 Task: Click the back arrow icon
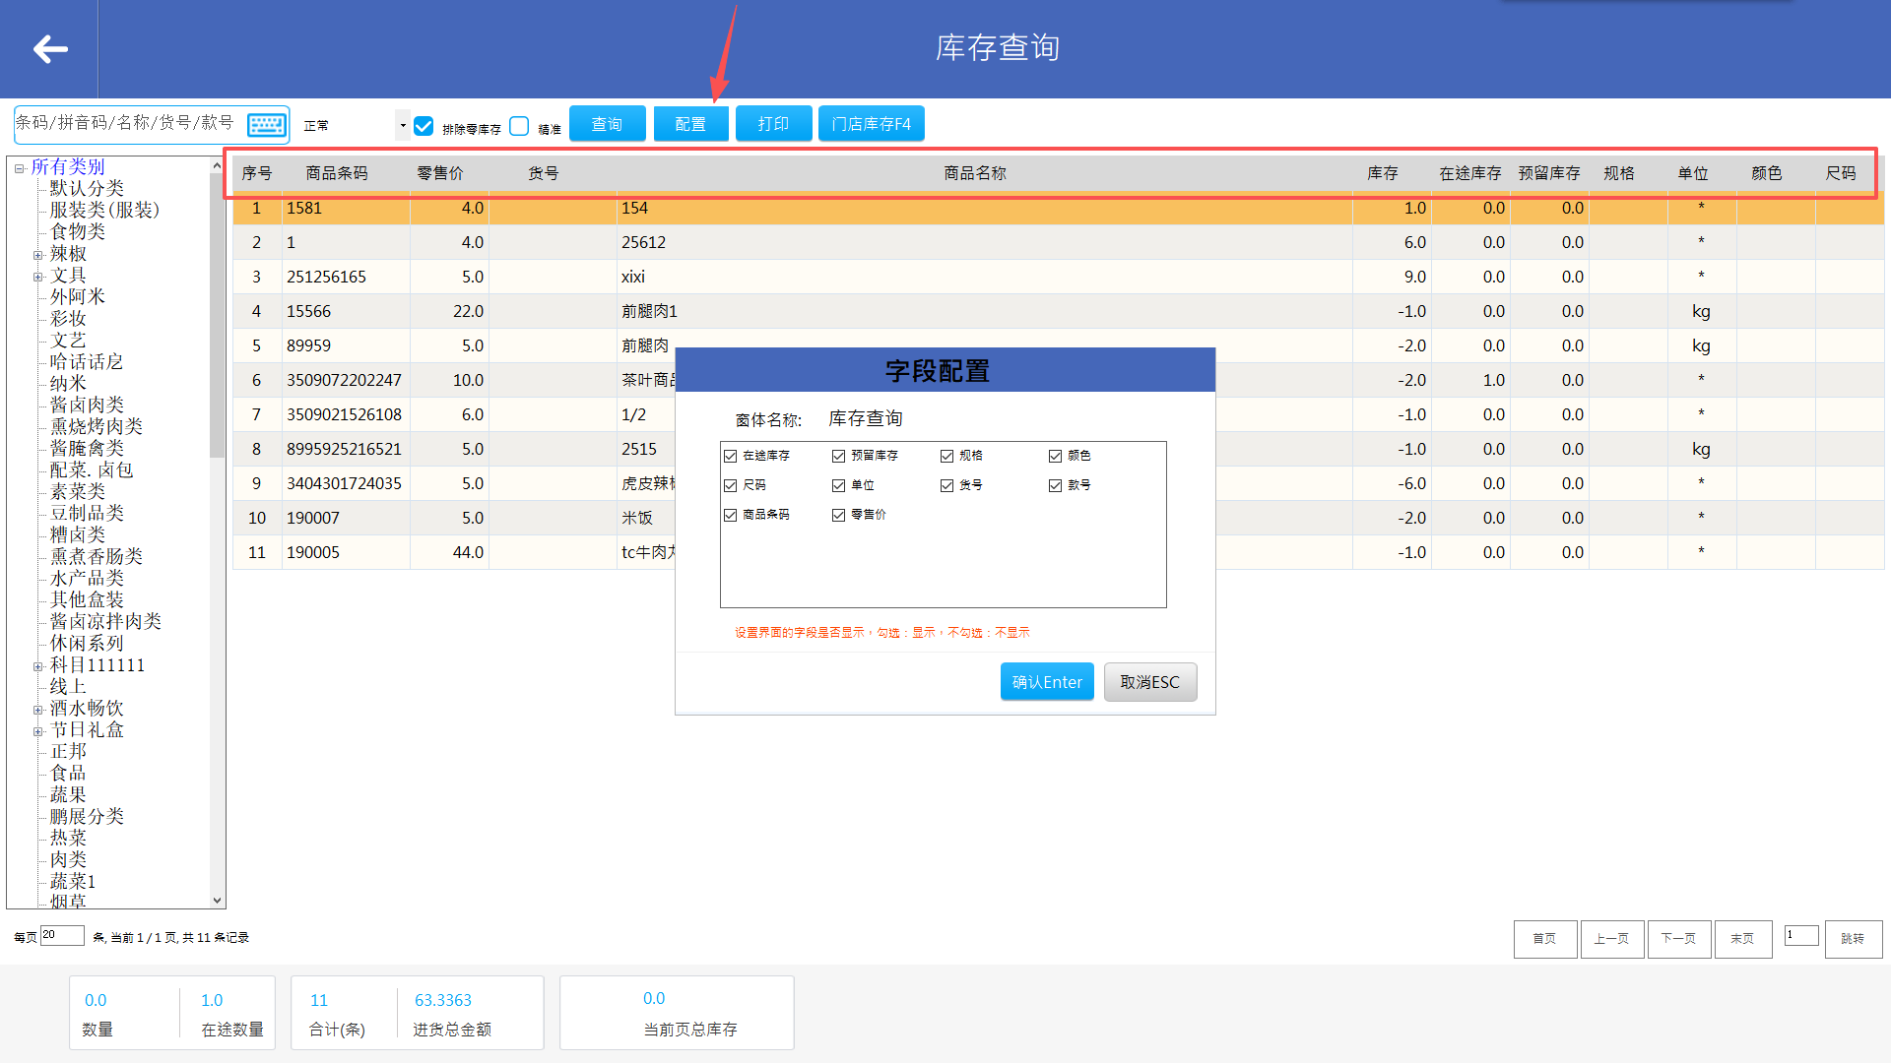click(49, 49)
